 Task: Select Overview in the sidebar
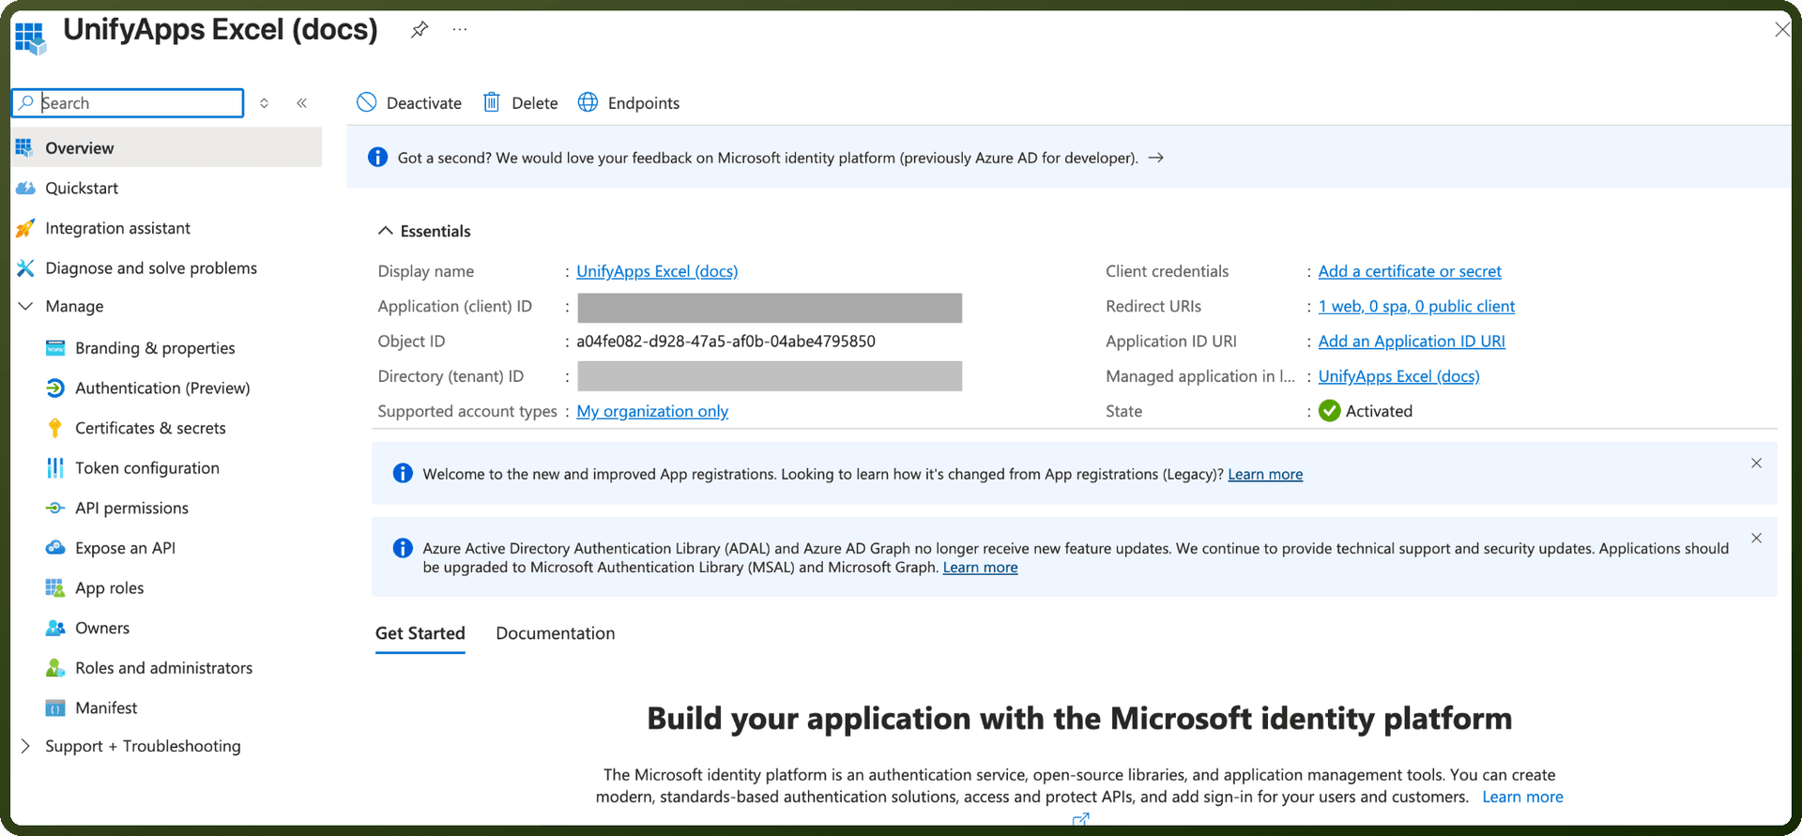[x=166, y=148]
